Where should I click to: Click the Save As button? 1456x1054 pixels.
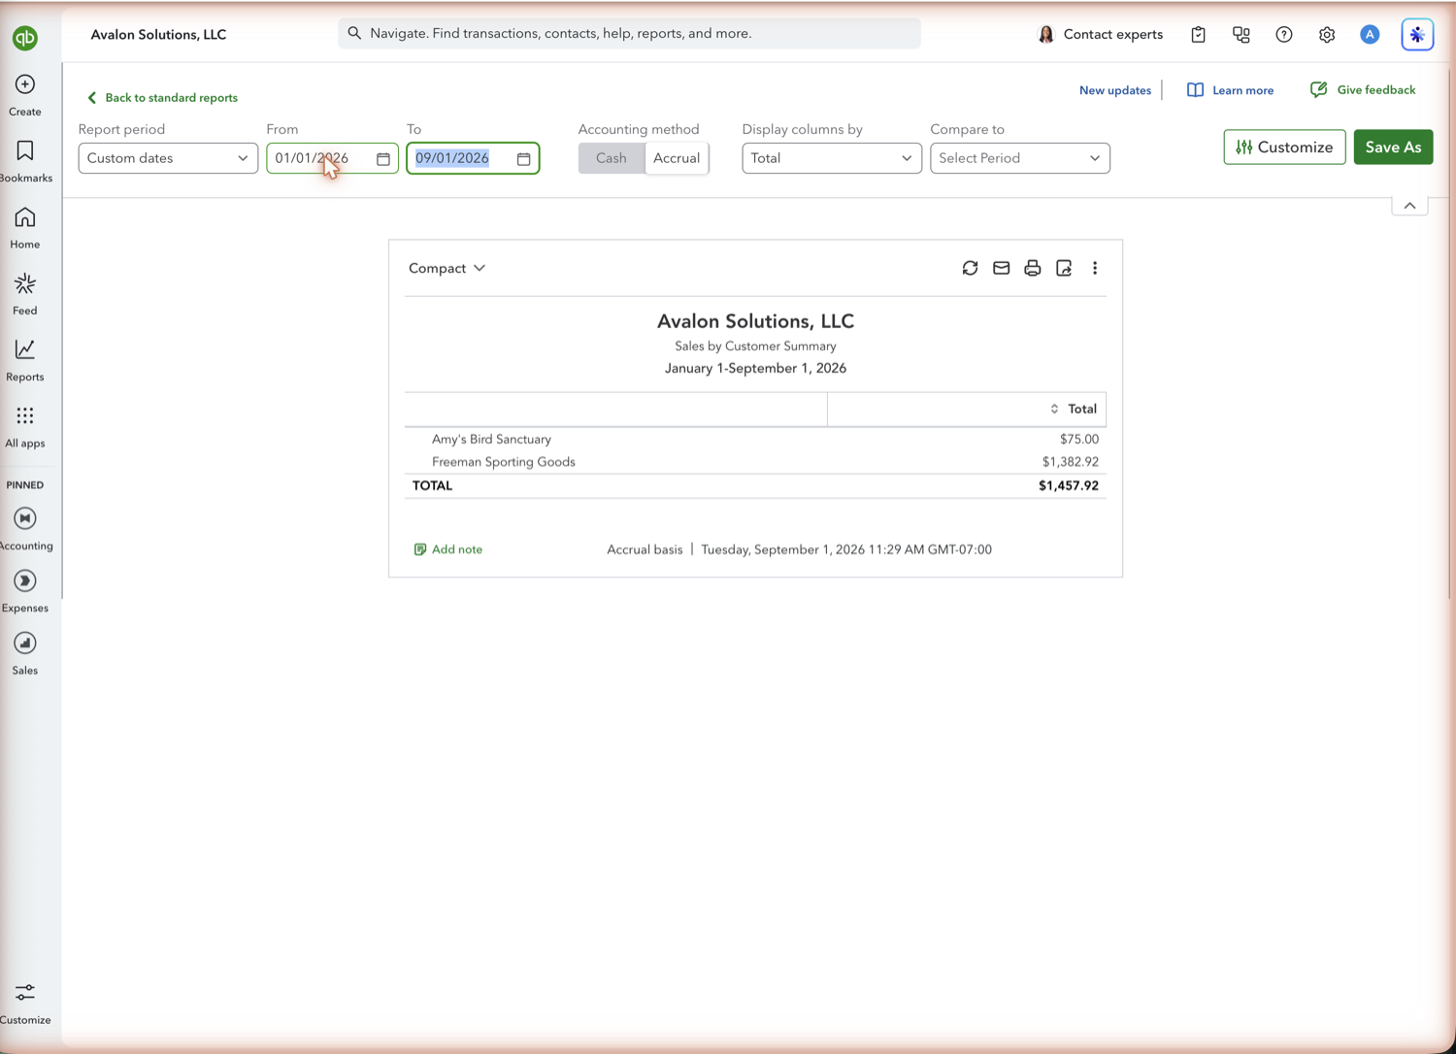pyautogui.click(x=1393, y=148)
